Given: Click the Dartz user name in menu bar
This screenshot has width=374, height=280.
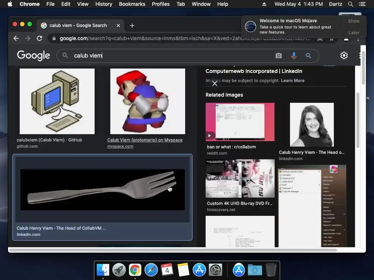Looking at the screenshot, I should click(335, 4).
